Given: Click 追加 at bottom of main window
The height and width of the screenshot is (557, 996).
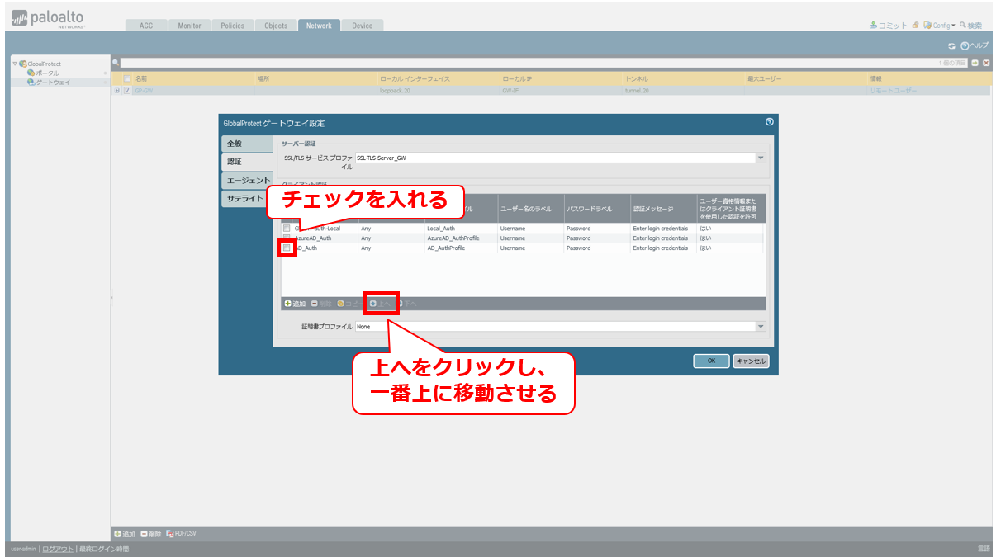Looking at the screenshot, I should point(125,534).
